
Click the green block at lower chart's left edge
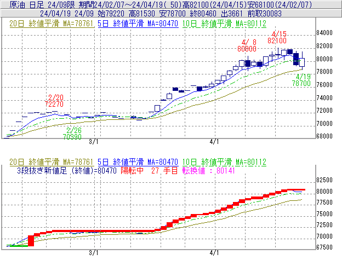(19, 246)
